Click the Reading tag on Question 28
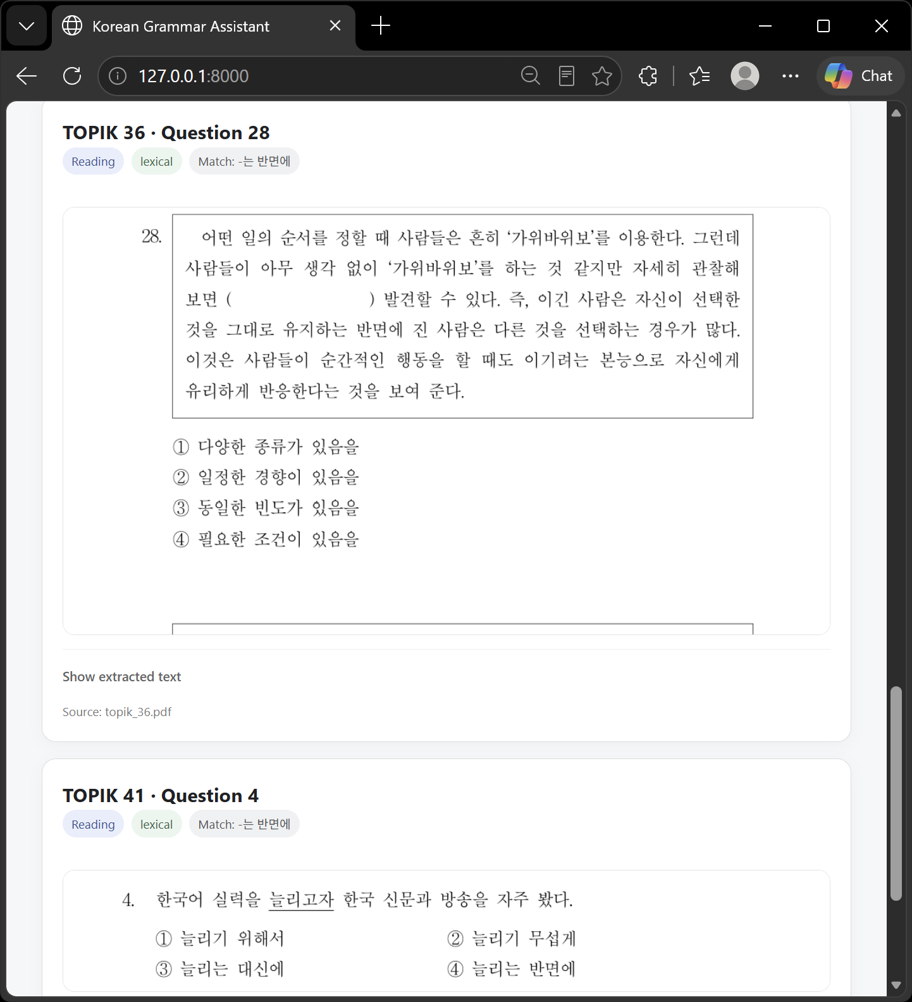Screen dimensions: 912x1002 point(93,161)
